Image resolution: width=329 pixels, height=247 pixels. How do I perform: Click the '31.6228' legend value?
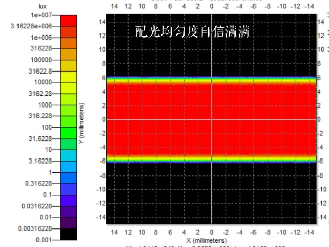41,138
